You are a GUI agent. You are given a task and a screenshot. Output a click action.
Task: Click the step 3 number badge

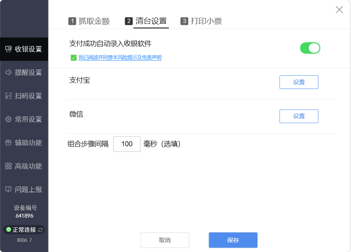[184, 21]
